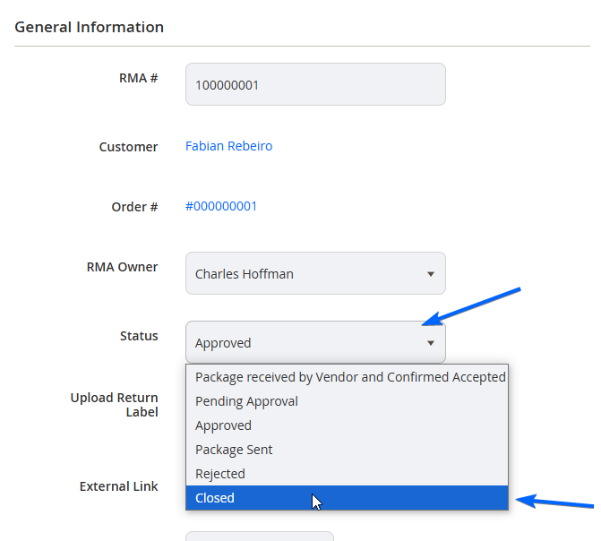
Task: Click the Status field label
Action: [x=139, y=336]
